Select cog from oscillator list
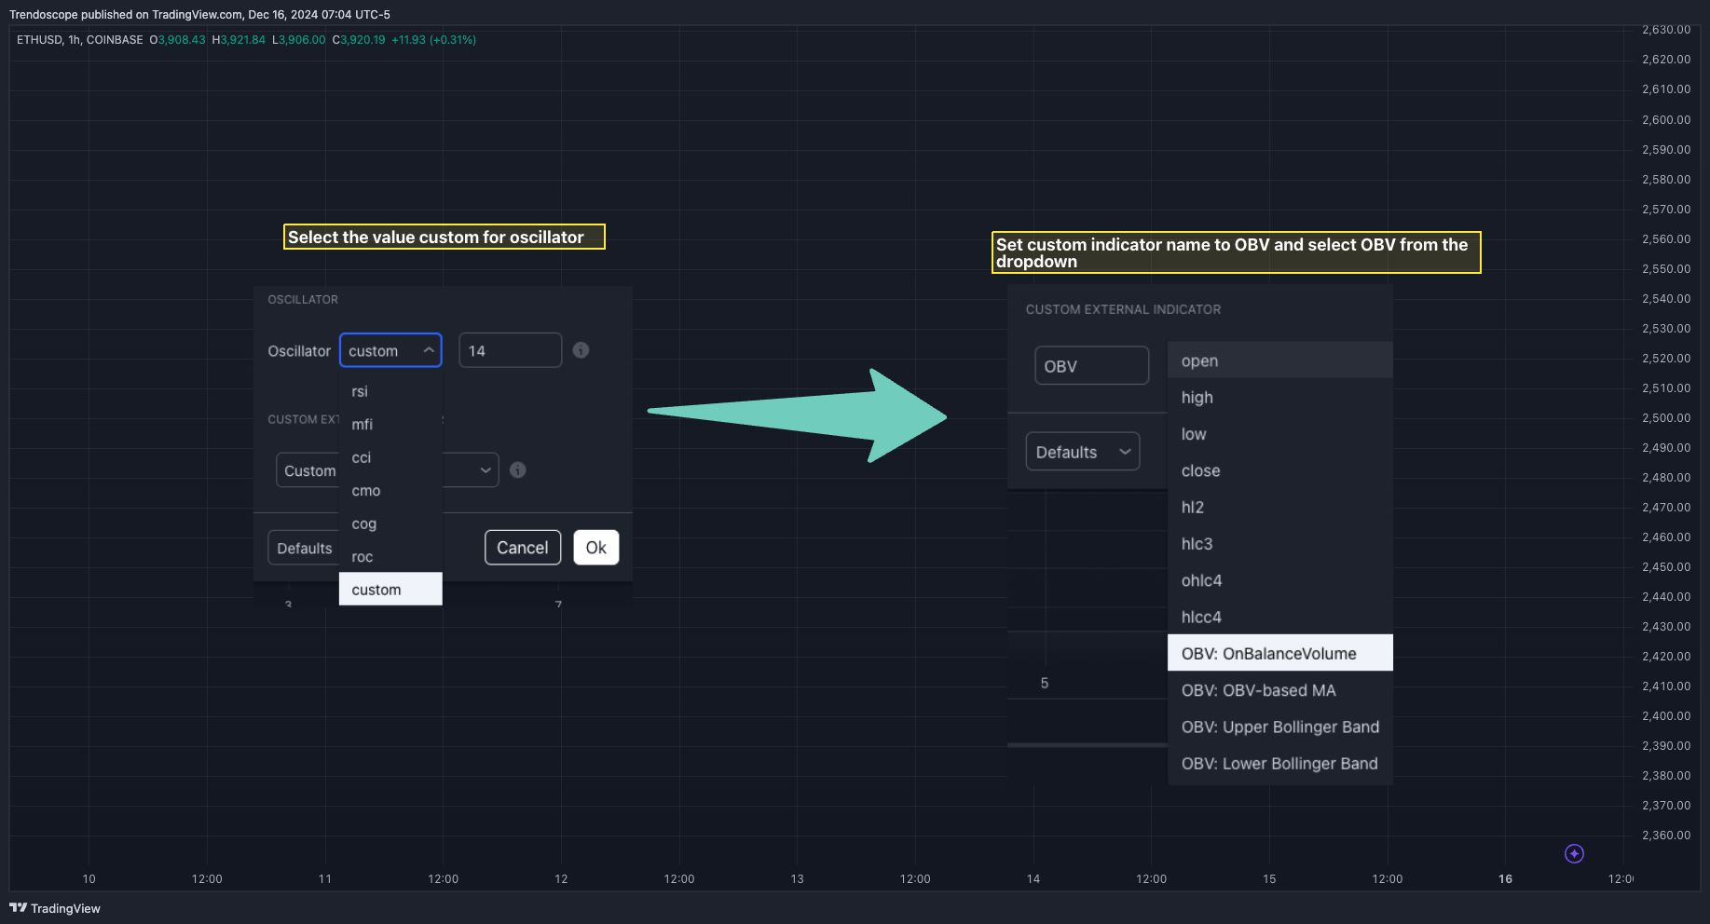The width and height of the screenshot is (1710, 924). (390, 523)
